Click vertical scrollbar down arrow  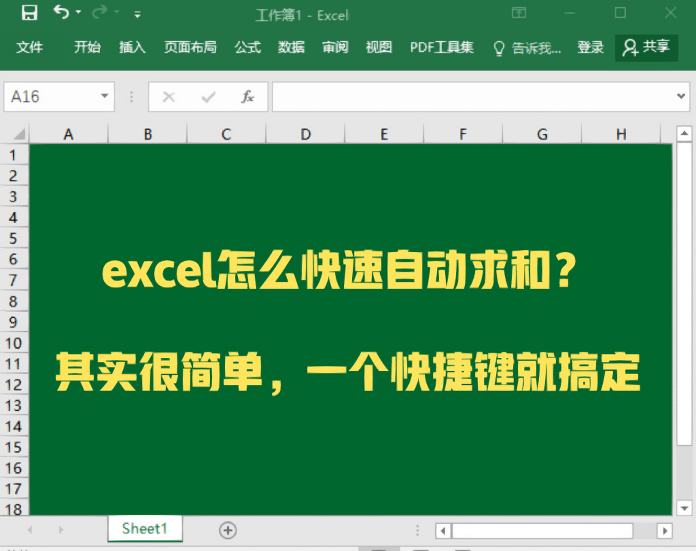(684, 508)
